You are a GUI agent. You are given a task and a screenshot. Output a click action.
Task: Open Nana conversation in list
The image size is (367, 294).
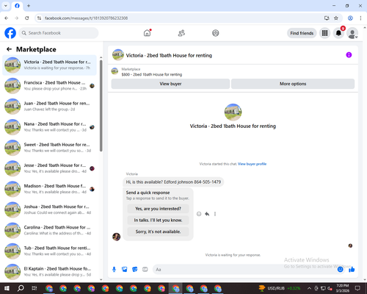coord(49,127)
